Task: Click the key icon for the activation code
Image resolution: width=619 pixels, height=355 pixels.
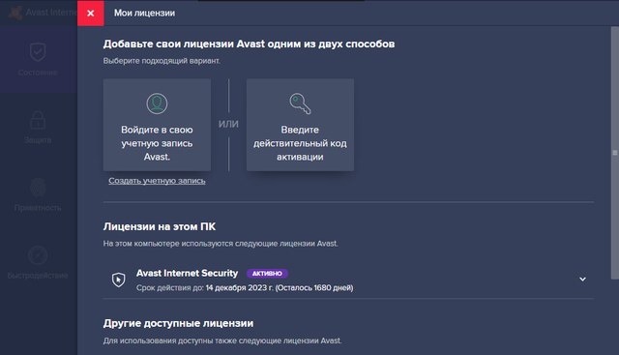Action: point(300,104)
